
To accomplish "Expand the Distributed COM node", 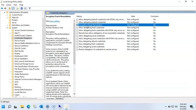I will click(x=10, y=56).
